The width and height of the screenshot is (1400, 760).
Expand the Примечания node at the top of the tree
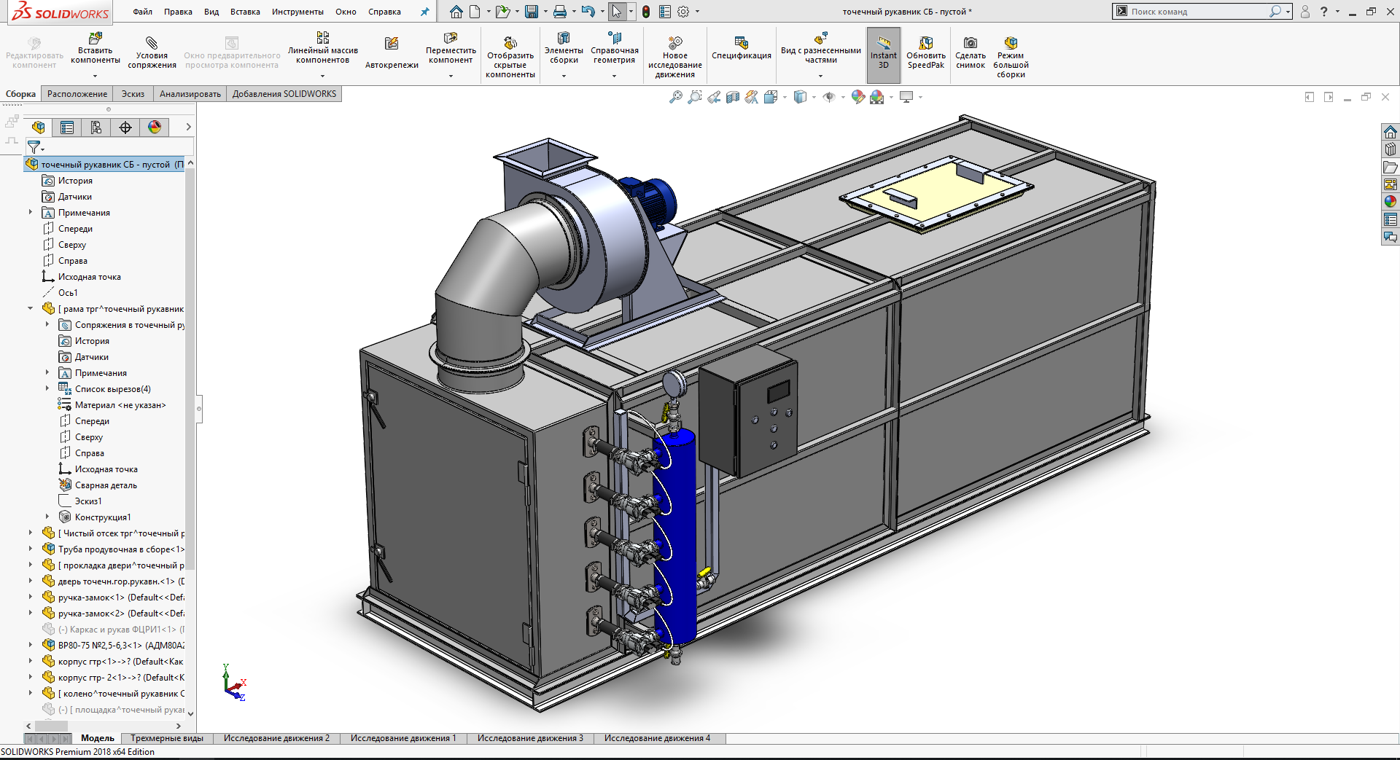click(x=31, y=213)
